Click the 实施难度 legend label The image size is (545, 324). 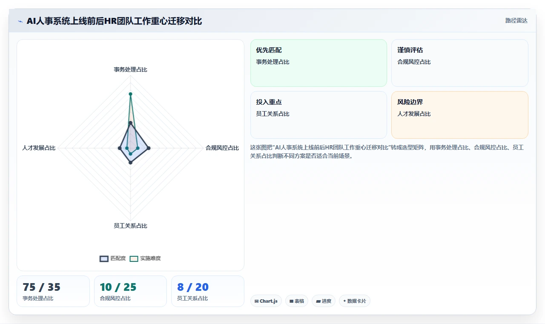tap(150, 258)
